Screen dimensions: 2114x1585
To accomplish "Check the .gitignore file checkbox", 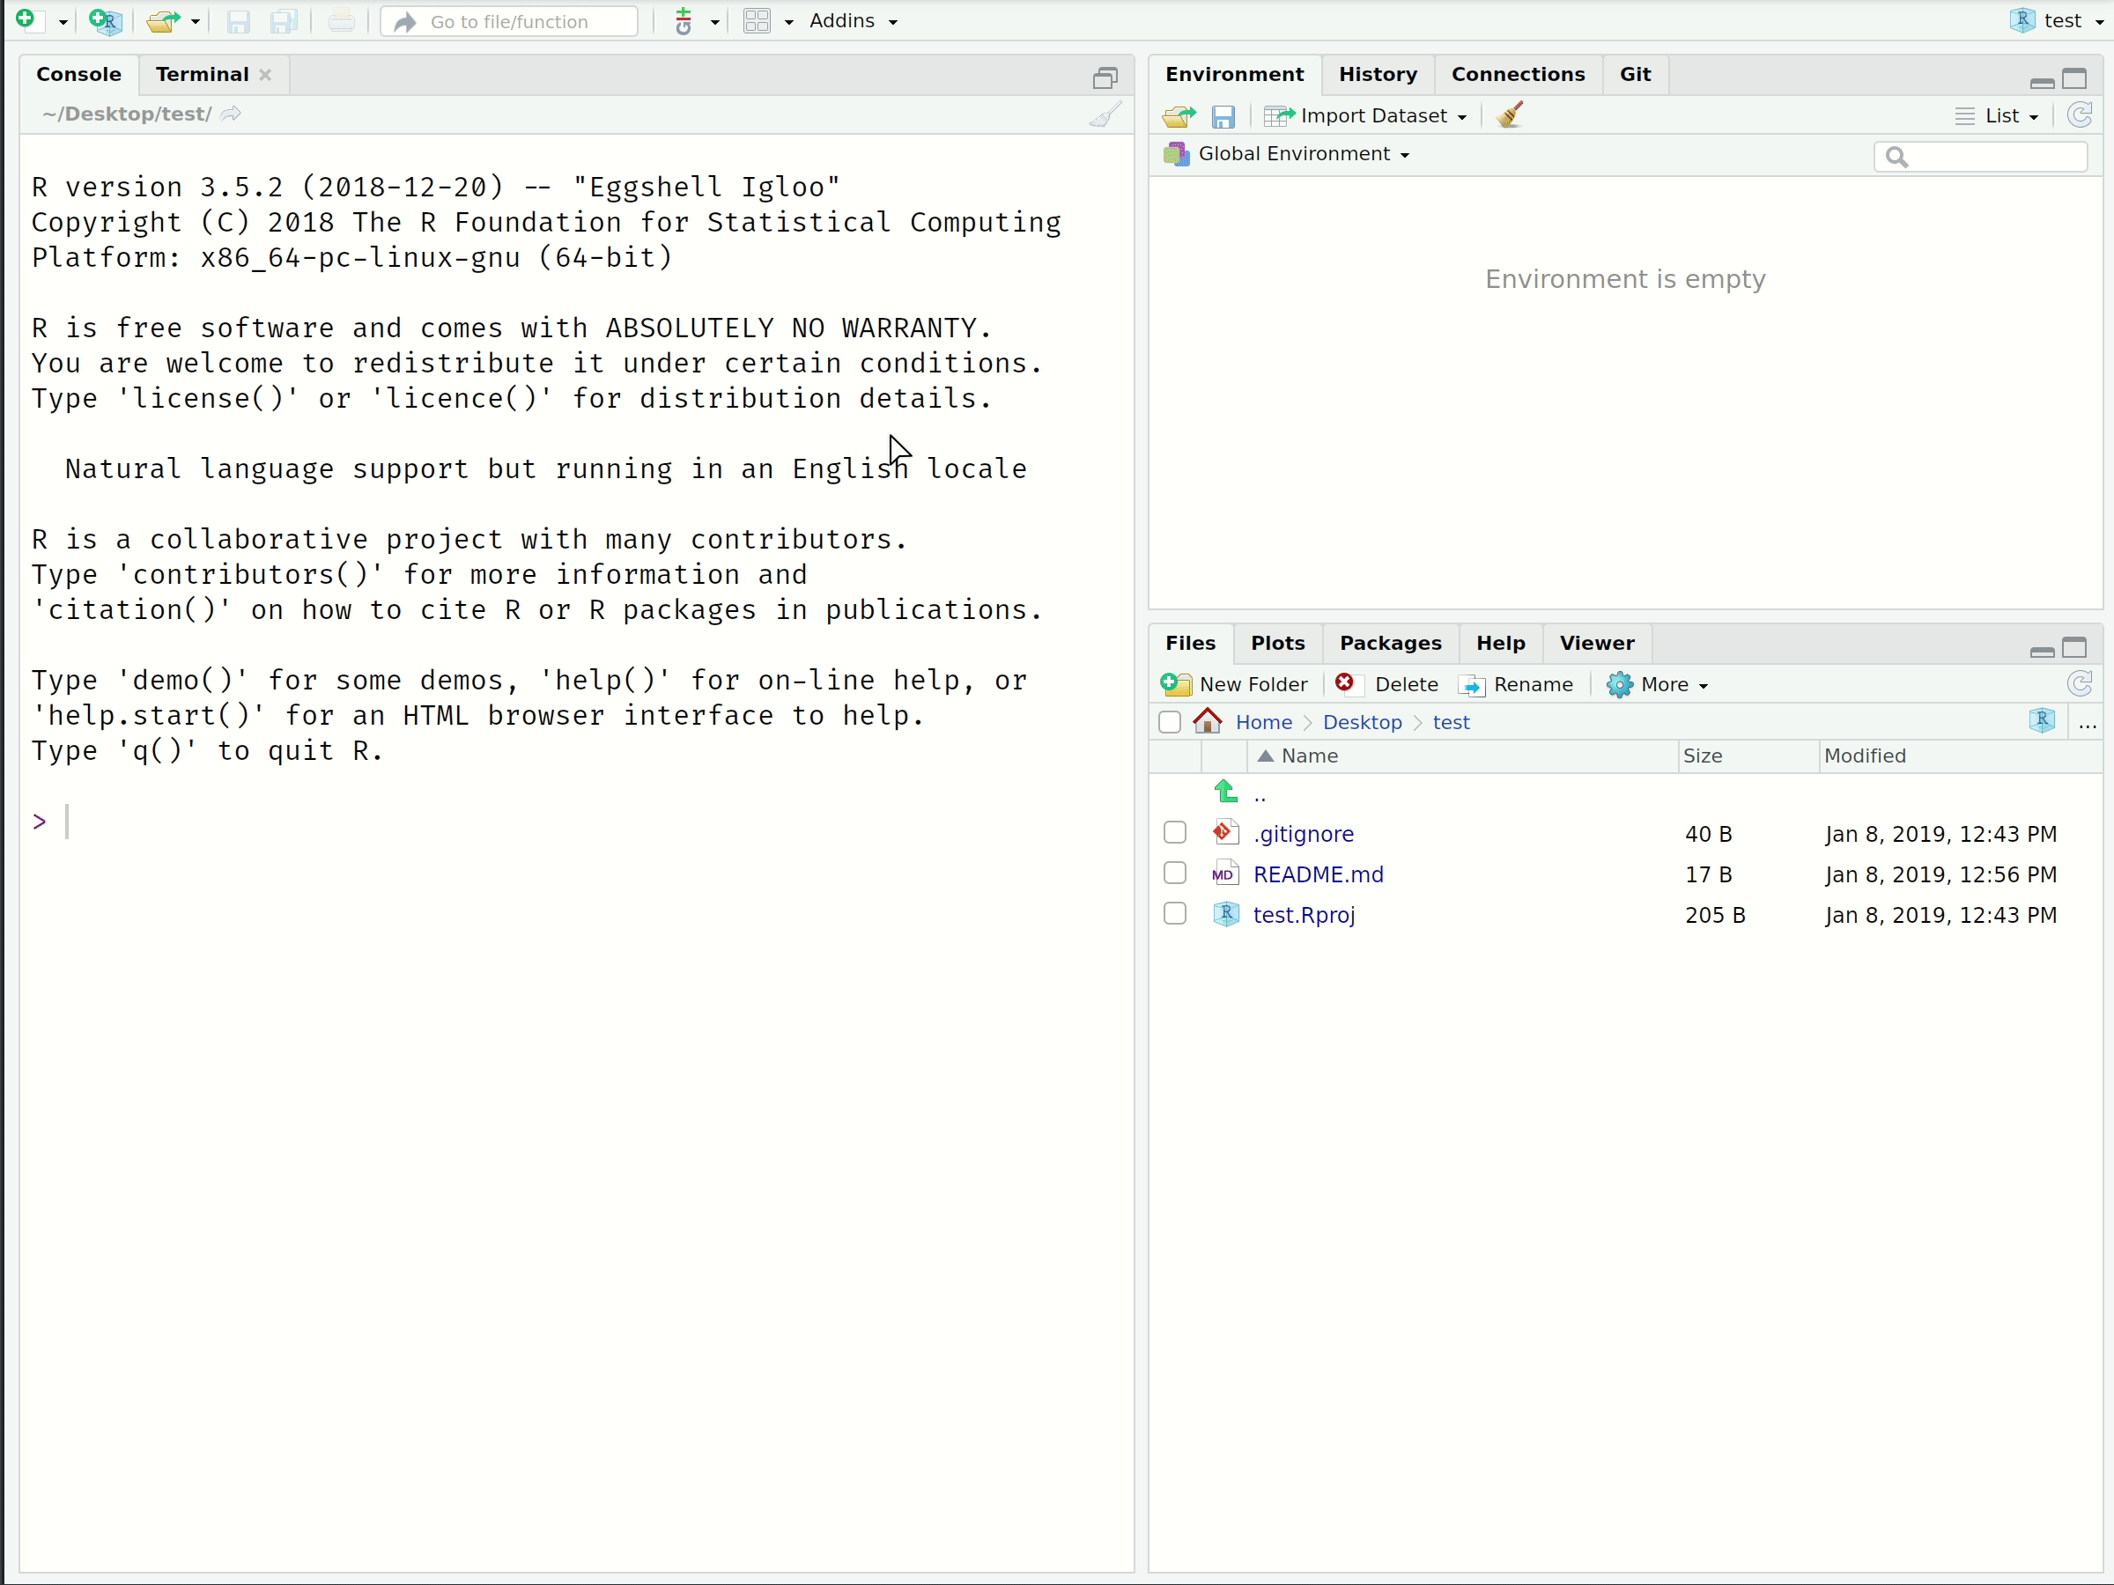I will point(1174,833).
